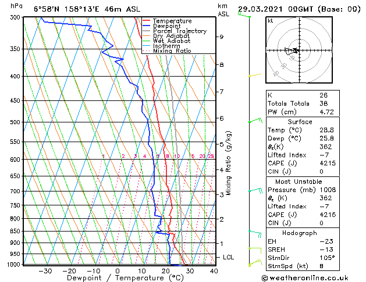Click the EH value -23
Screen dimensions: 366x282
[x=326, y=241]
